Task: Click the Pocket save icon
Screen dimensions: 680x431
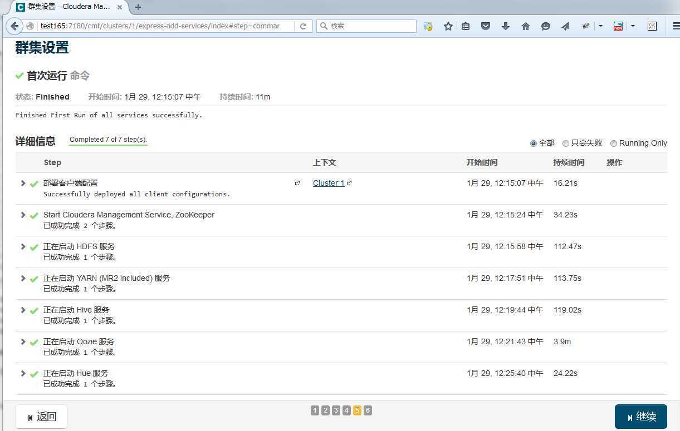Action: coord(486,26)
